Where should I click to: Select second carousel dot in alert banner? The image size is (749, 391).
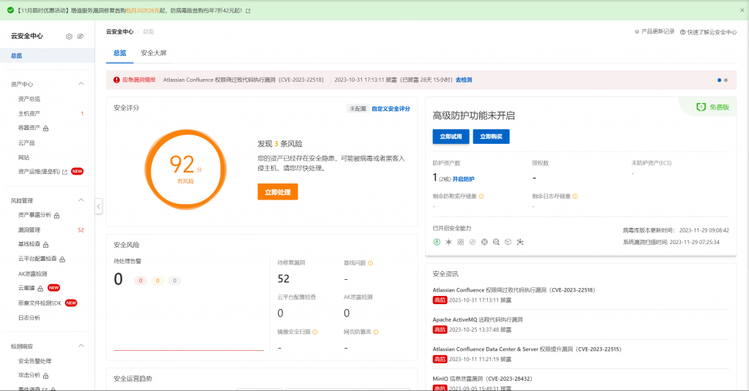pos(726,80)
